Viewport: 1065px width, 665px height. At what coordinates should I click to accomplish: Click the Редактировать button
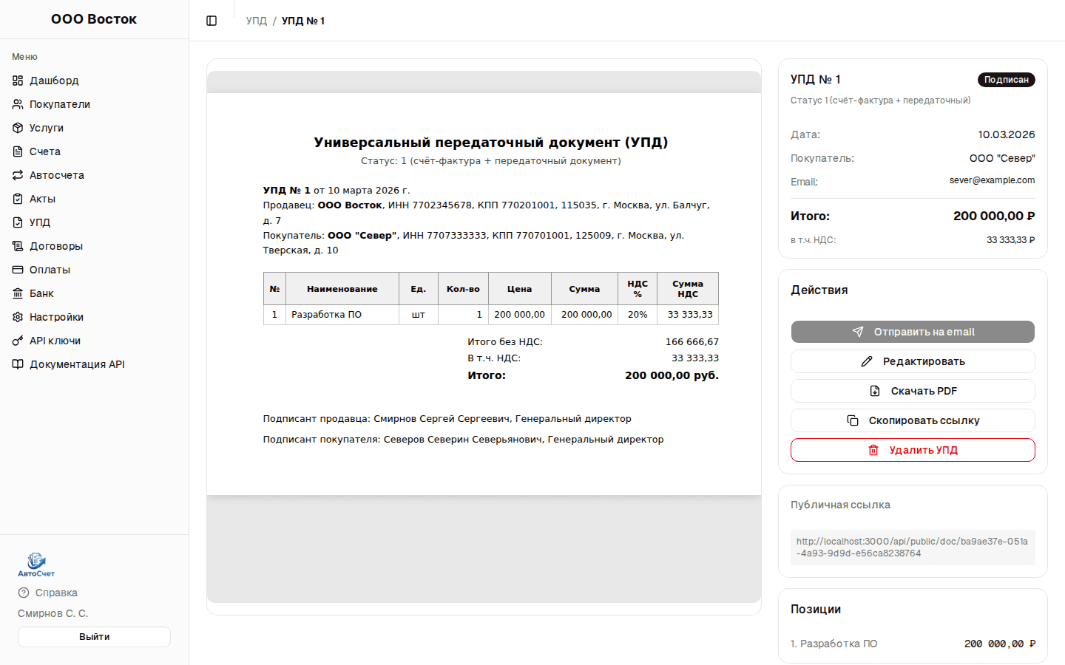pos(913,361)
